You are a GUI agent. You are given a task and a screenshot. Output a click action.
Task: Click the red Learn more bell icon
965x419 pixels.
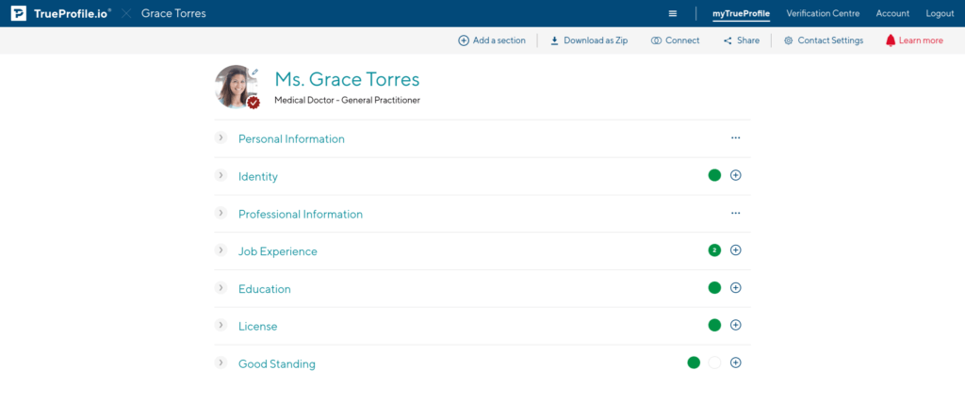[x=890, y=40]
